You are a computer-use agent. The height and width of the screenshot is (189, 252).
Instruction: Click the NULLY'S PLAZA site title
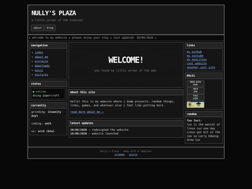[54, 13]
